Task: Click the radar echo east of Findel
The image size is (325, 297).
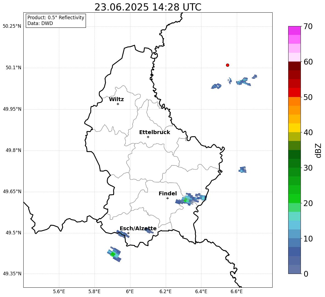Action: tap(191, 199)
